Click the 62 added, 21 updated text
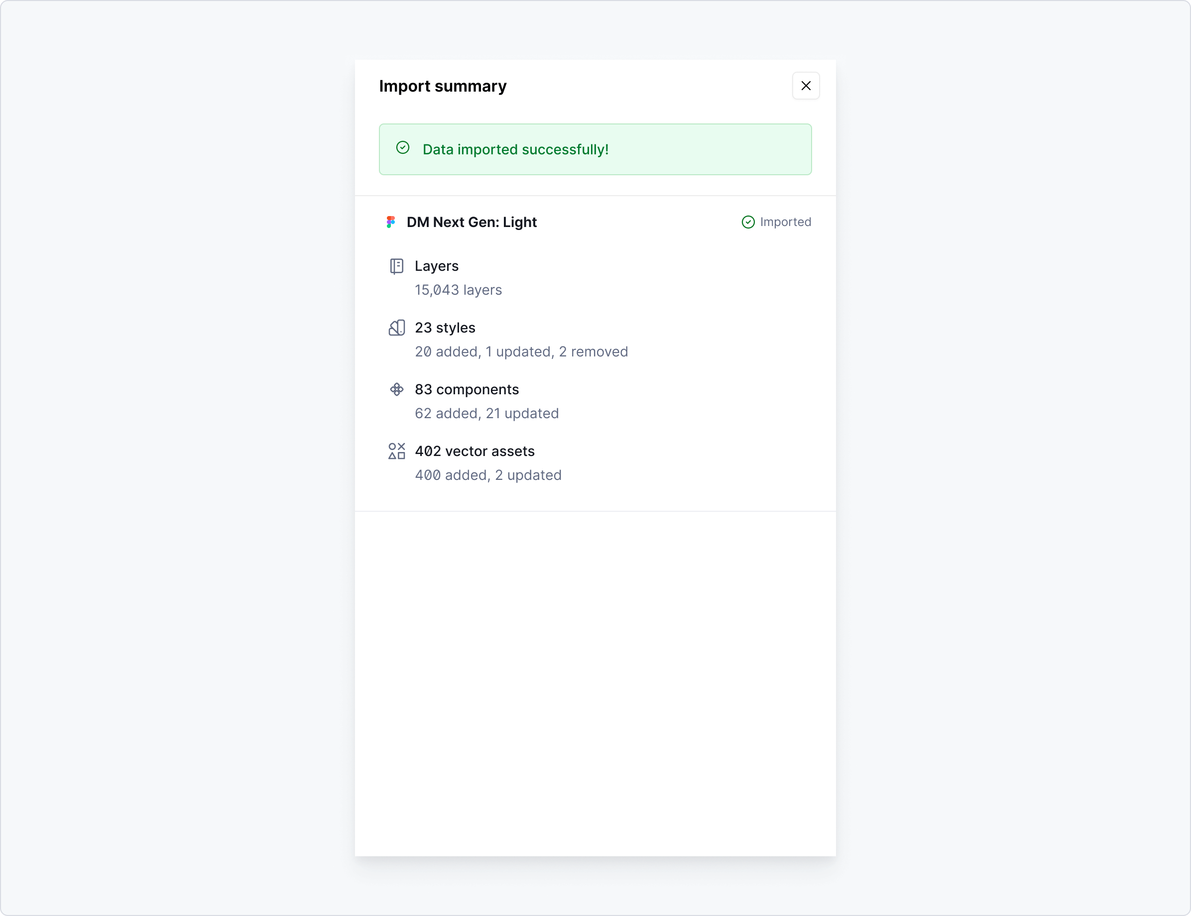This screenshot has width=1191, height=916. pyautogui.click(x=486, y=413)
